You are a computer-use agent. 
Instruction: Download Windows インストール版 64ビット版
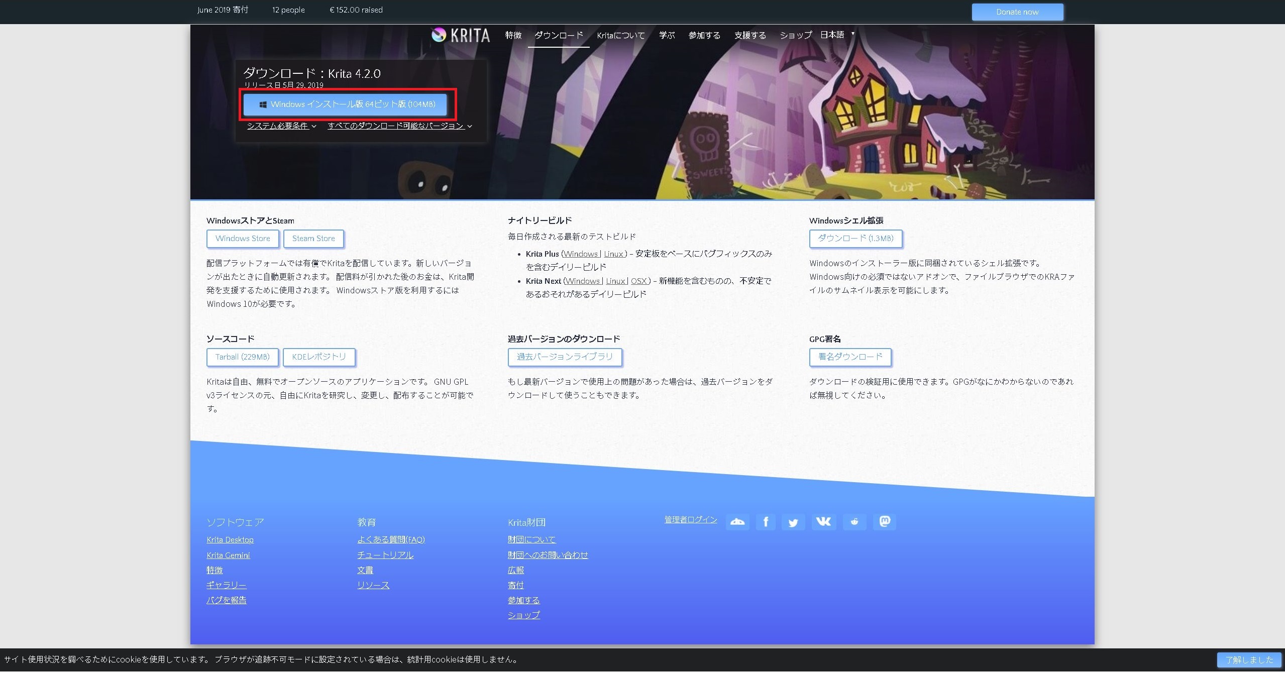pyautogui.click(x=345, y=104)
